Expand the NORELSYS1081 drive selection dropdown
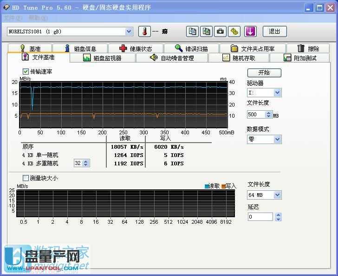This screenshot has height=276, width=338. coord(129,31)
